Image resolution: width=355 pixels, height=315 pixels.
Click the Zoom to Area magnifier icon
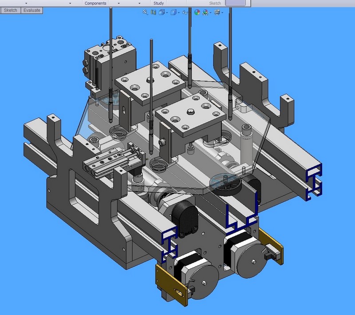click(x=145, y=12)
